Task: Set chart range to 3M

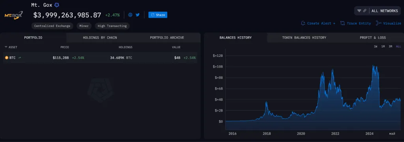Action: coord(391,47)
